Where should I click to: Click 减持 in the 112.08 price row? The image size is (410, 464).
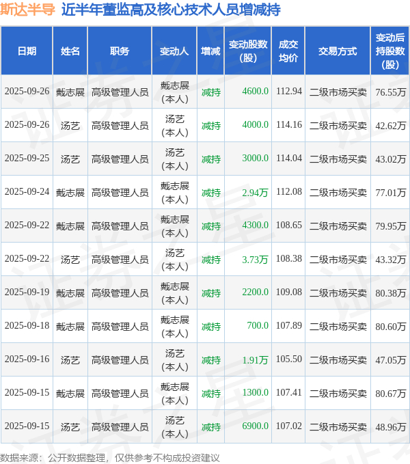(211, 193)
